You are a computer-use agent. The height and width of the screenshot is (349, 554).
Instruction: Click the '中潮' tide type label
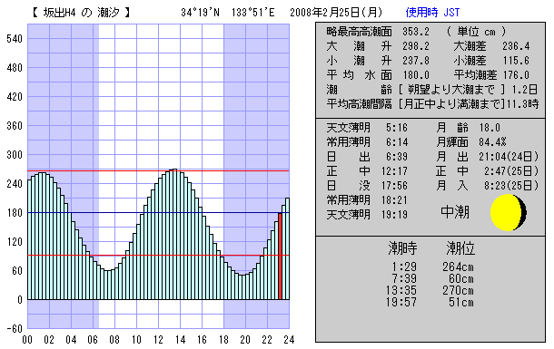pyautogui.click(x=455, y=212)
